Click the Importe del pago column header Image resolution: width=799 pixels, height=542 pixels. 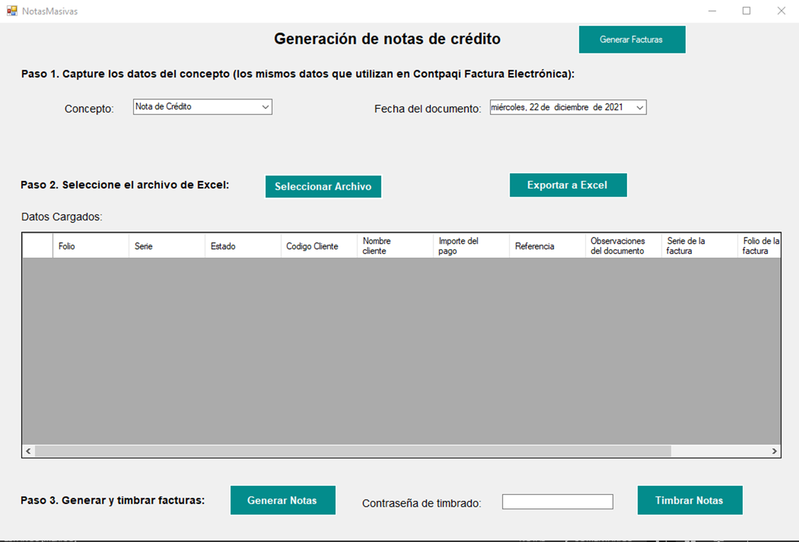click(x=470, y=246)
